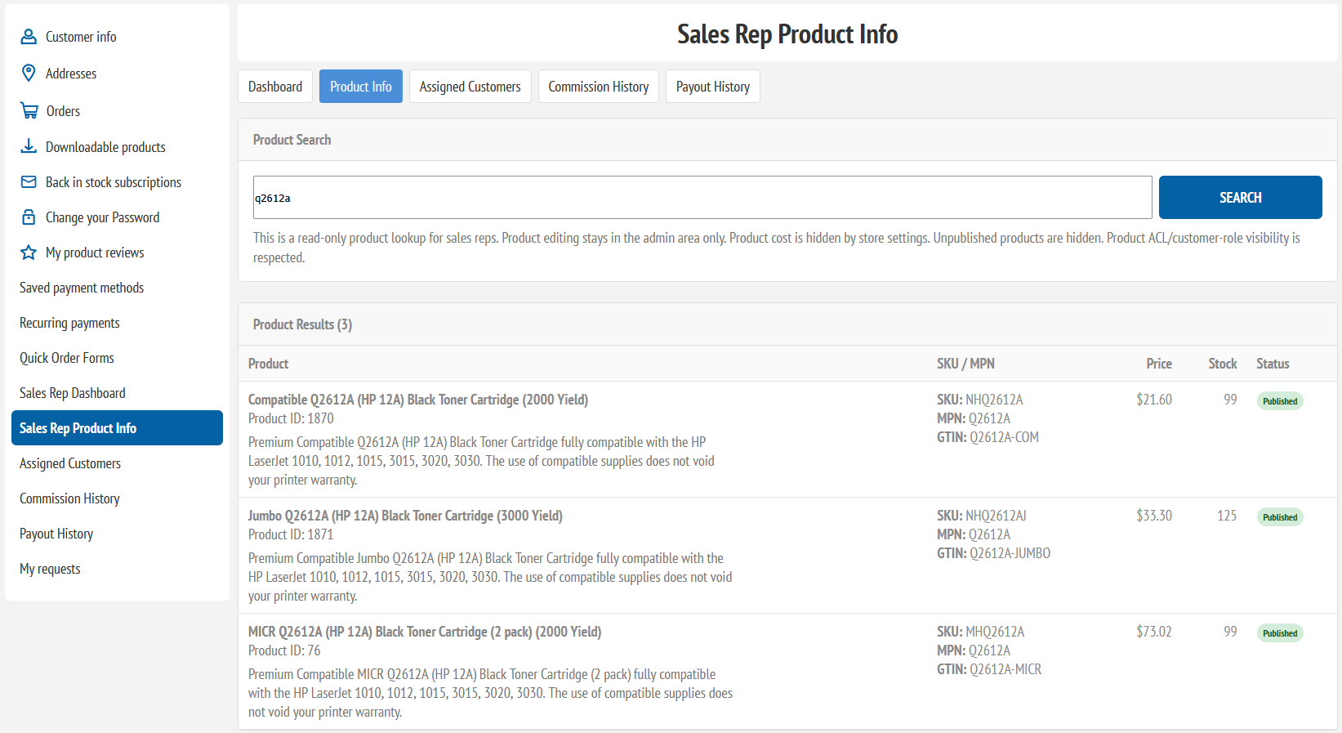Switch to the Commission History tab
The image size is (1342, 733).
point(599,87)
